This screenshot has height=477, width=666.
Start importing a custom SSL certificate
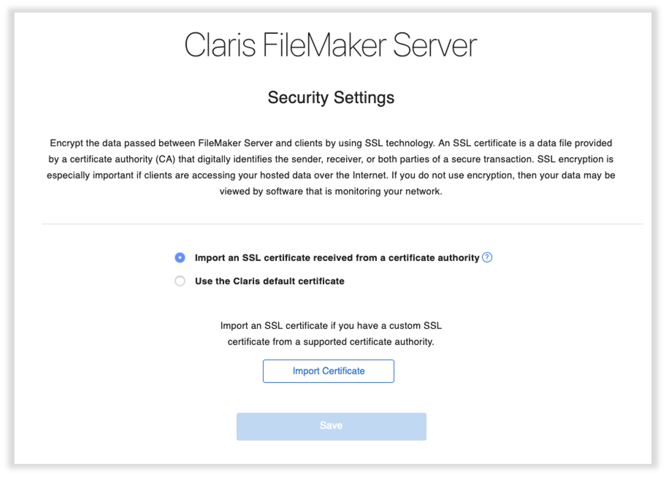pos(328,371)
